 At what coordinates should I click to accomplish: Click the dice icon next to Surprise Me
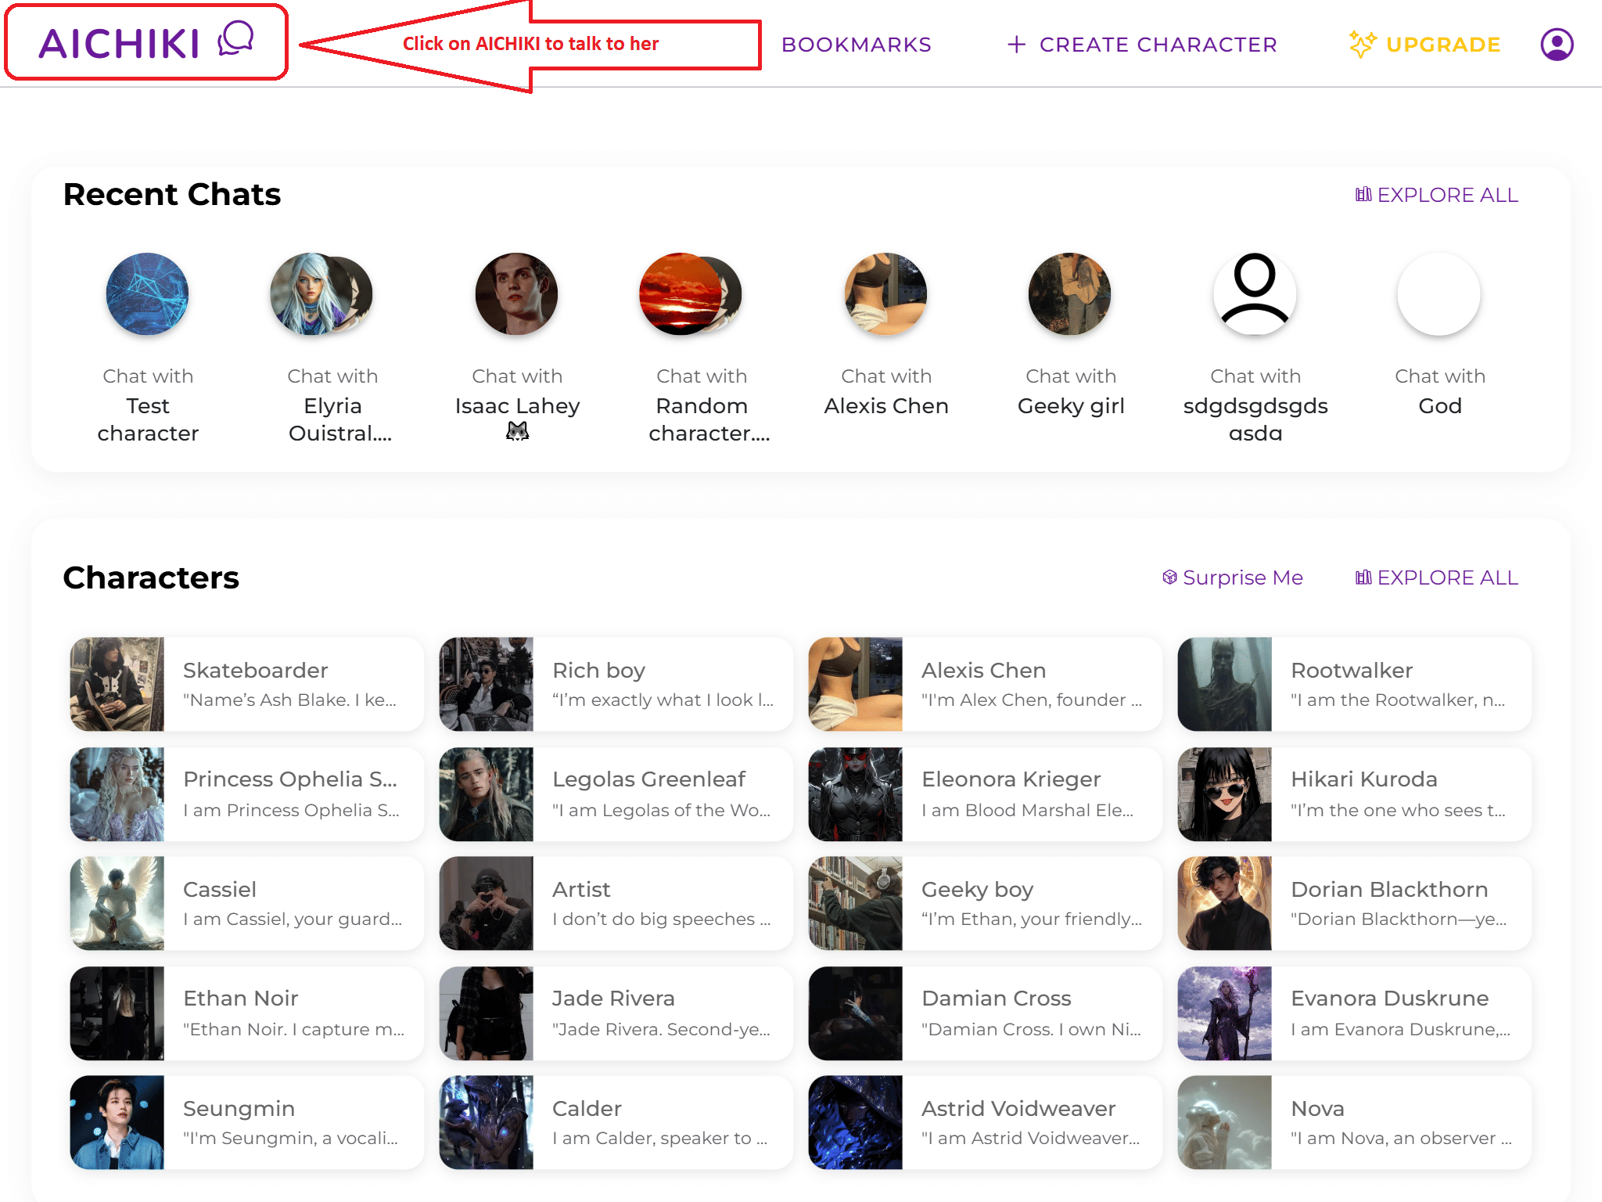click(1169, 578)
